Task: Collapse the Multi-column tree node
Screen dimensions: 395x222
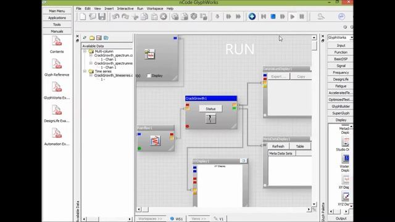Action: tap(85, 51)
